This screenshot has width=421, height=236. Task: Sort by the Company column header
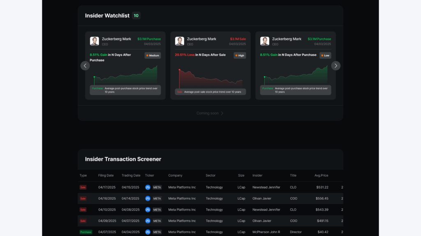[x=175, y=175]
